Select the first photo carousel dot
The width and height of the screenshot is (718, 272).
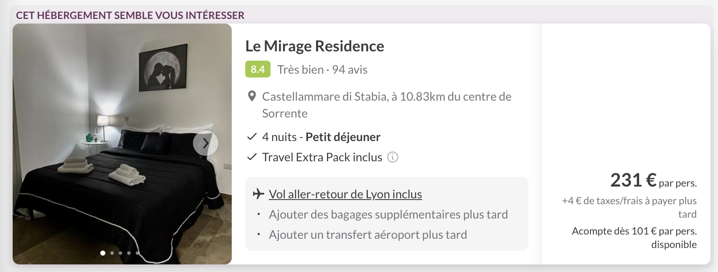coord(103,253)
